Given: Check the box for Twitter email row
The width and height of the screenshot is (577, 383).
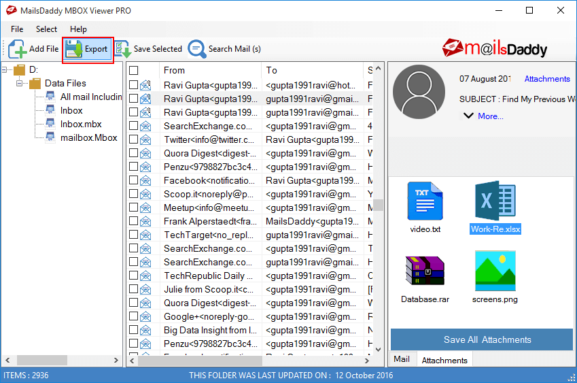Looking at the screenshot, I should pyautogui.click(x=134, y=139).
